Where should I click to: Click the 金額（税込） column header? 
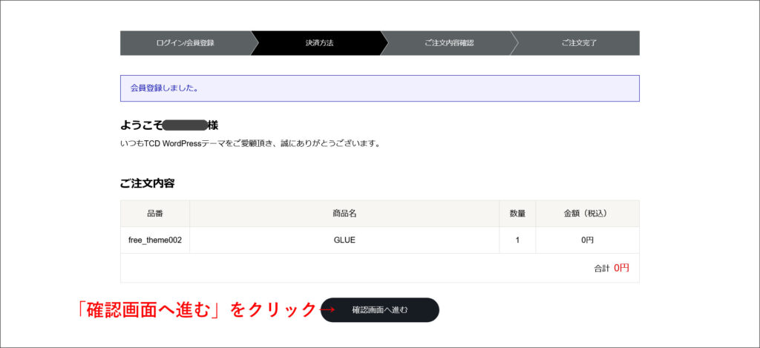(586, 214)
